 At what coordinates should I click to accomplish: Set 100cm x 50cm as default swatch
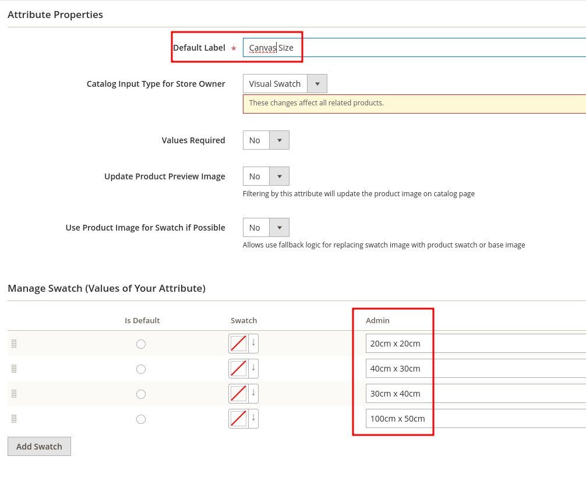click(x=141, y=419)
